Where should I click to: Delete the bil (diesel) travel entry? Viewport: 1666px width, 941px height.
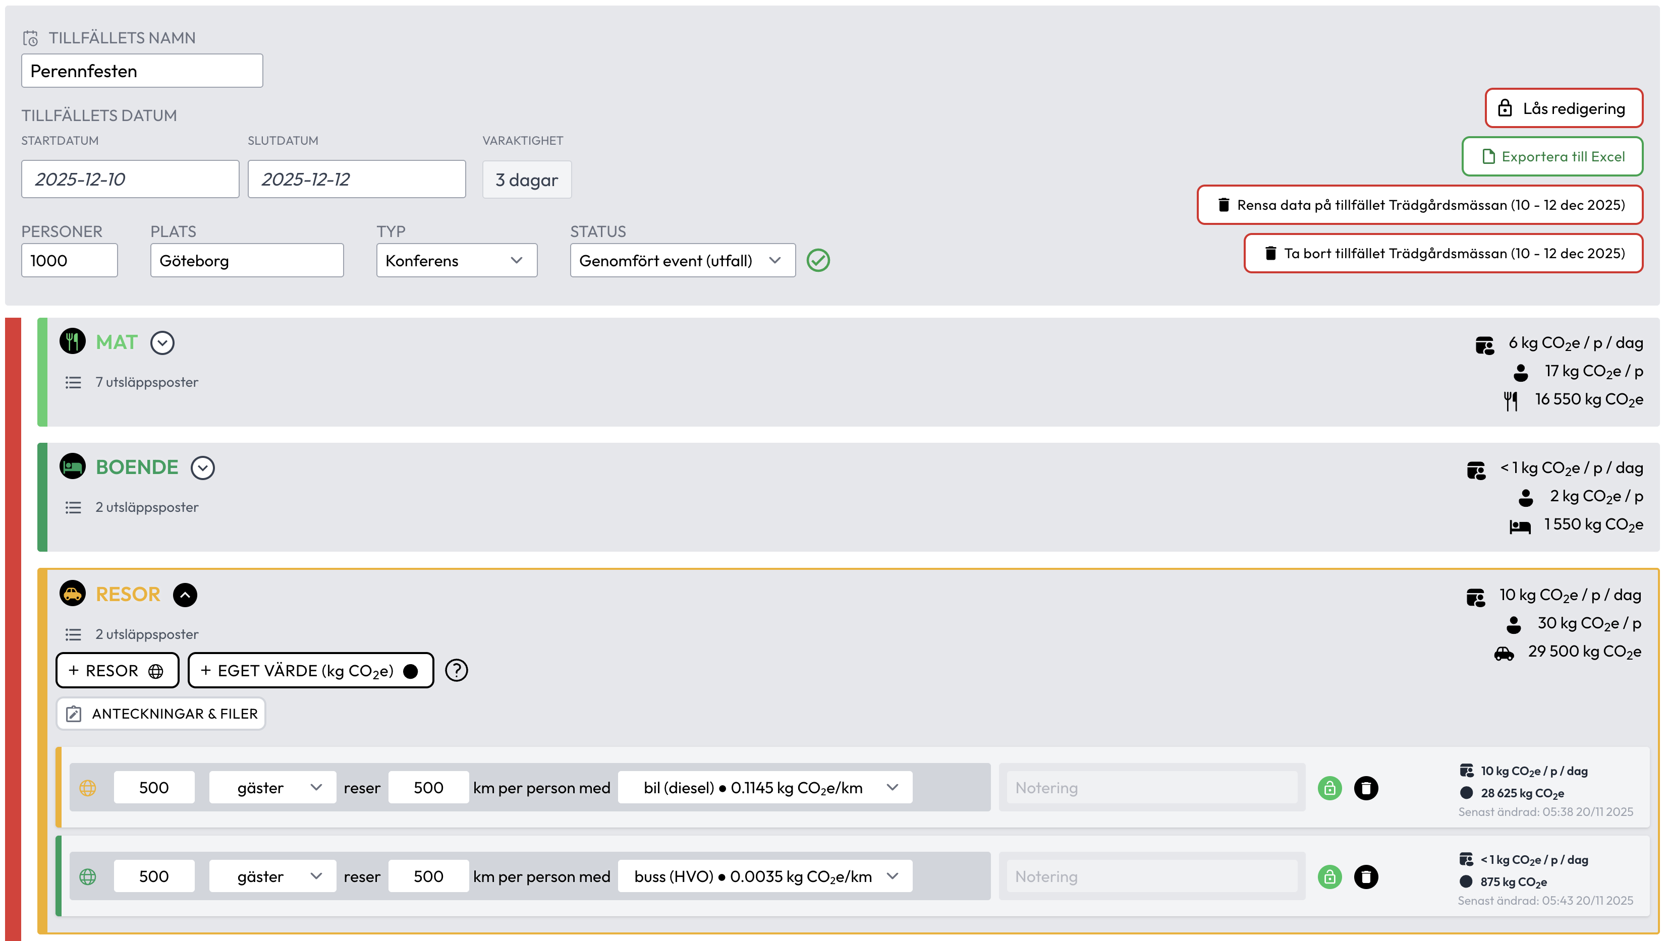[x=1365, y=788]
